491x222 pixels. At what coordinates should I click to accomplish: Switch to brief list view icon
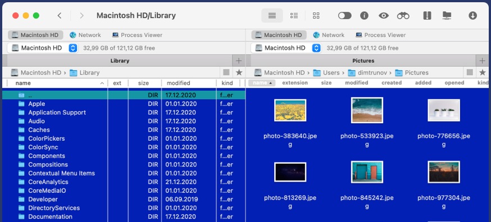pos(294,16)
